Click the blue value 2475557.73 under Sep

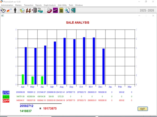71,92
